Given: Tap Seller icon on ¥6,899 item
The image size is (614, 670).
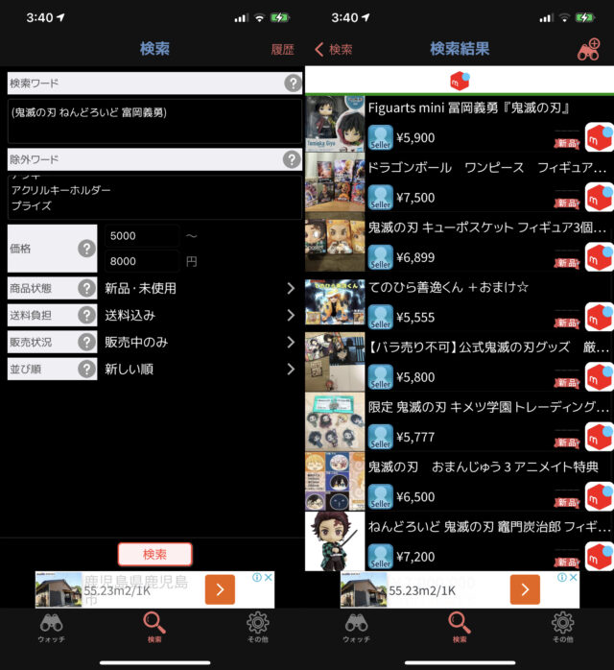Looking at the screenshot, I should click(381, 257).
